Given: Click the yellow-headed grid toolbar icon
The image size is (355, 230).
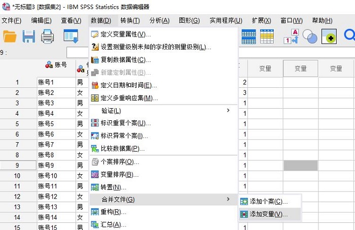Looking at the screenshot, I should 267,36.
